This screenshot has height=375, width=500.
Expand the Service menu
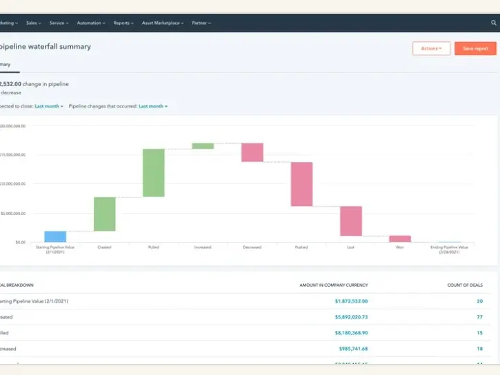59,23
